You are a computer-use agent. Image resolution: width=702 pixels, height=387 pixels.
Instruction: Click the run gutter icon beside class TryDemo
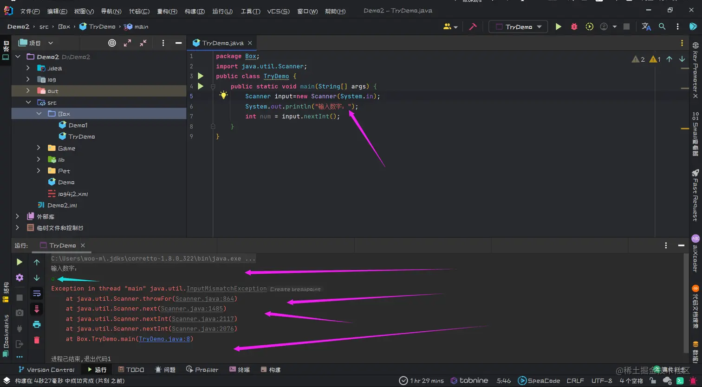[x=201, y=76]
